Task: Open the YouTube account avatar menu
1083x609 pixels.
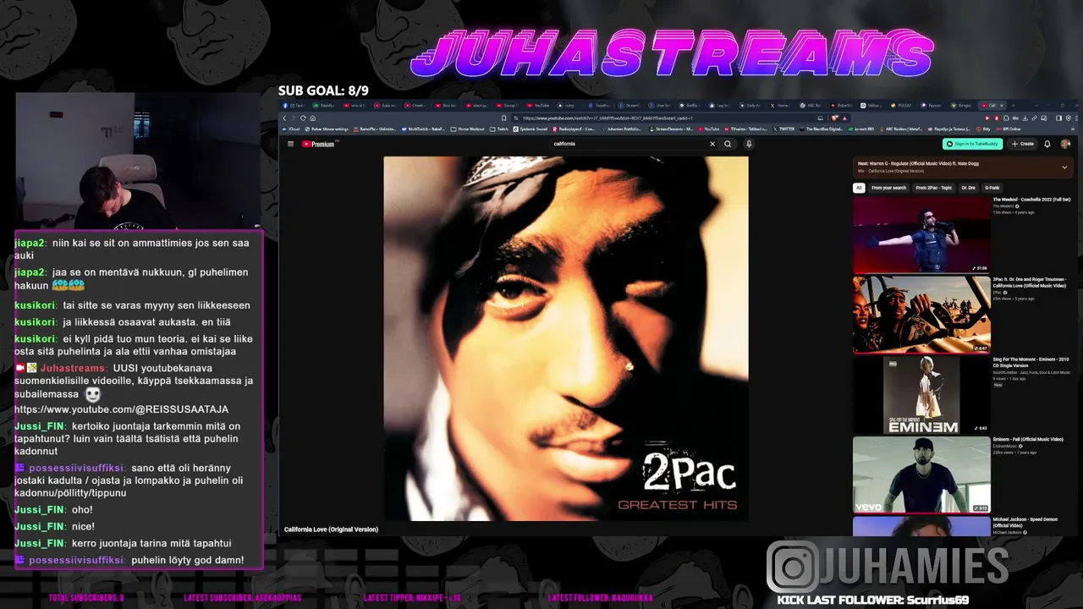Action: tap(1065, 144)
